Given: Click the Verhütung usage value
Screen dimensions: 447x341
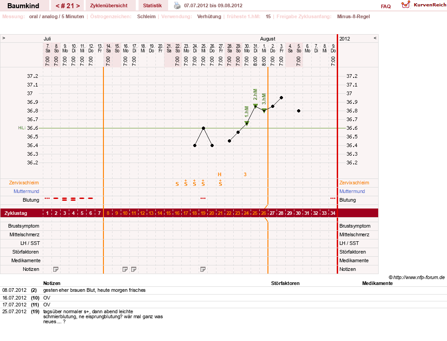Looking at the screenshot, I should tap(209, 16).
